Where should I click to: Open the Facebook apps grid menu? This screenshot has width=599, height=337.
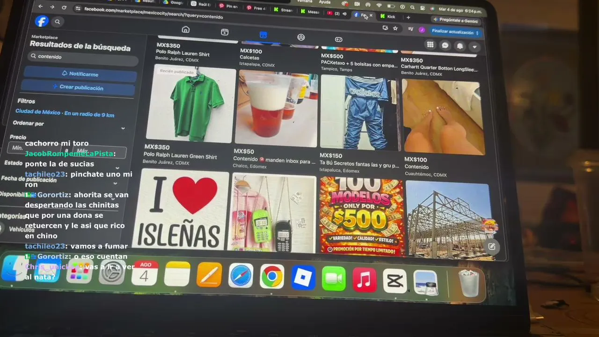click(x=430, y=44)
